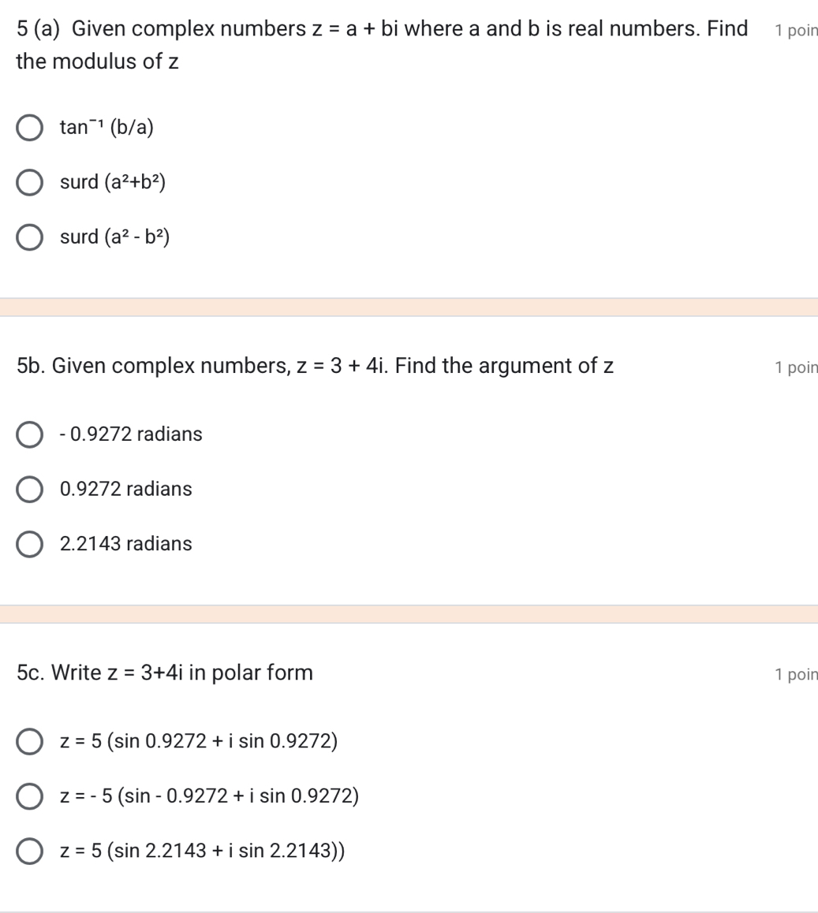Click the radio circle beside 0.9272 radians
The width and height of the screenshot is (818, 913).
(x=30, y=489)
